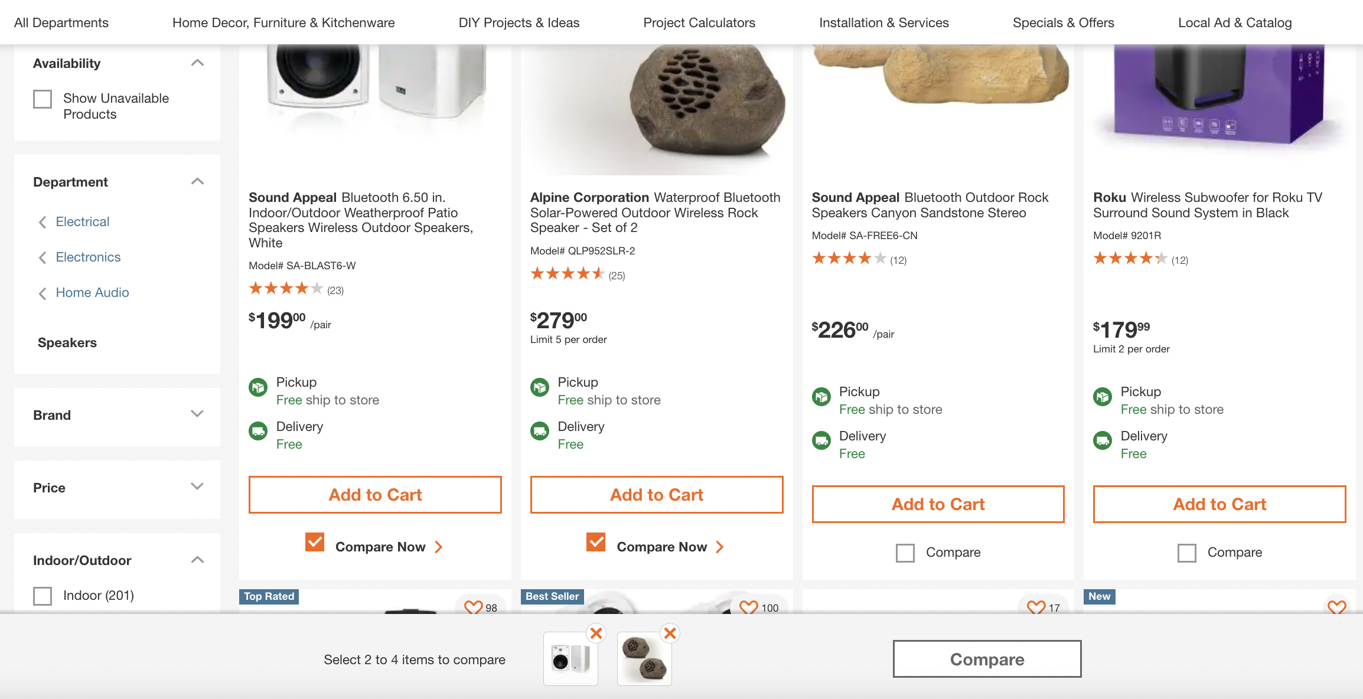Enable Show Unavailable Products checkbox

pos(43,99)
